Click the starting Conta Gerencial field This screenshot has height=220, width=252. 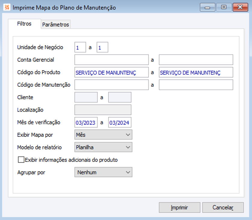pos(112,60)
